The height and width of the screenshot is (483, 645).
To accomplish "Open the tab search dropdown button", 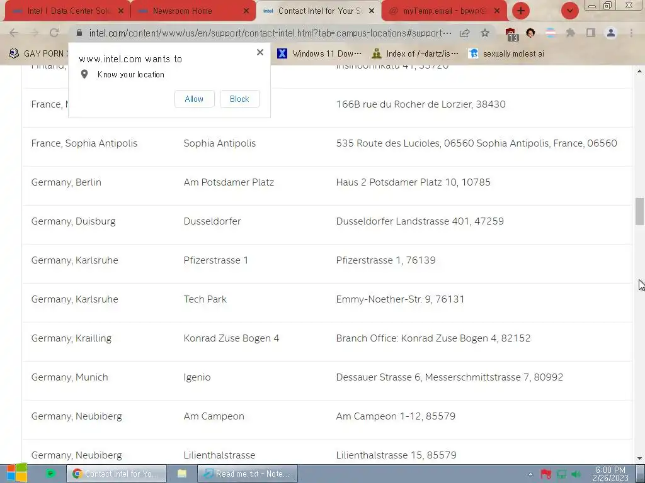I will 569,11.
